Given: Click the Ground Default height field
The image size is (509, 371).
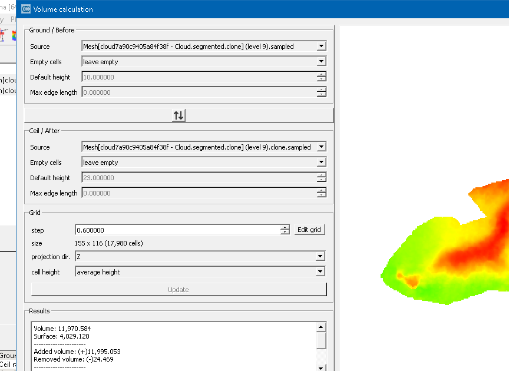Looking at the screenshot, I should (x=198, y=77).
